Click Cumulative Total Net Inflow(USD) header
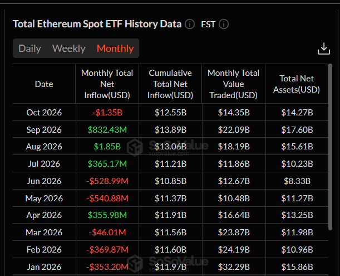Image resolution: width=340 pixels, height=276 pixels. [x=170, y=84]
